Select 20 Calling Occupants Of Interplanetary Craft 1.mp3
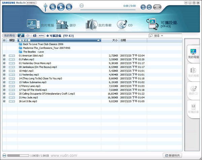Image resolution: width=202 pixels, height=160 pixels. (x=47, y=94)
